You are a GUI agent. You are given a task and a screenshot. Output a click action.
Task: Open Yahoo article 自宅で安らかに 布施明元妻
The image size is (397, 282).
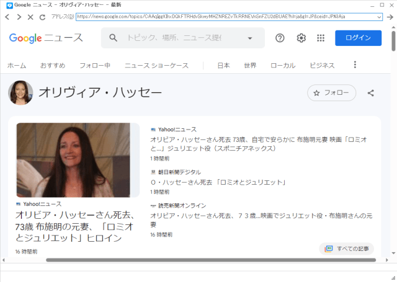(x=258, y=144)
